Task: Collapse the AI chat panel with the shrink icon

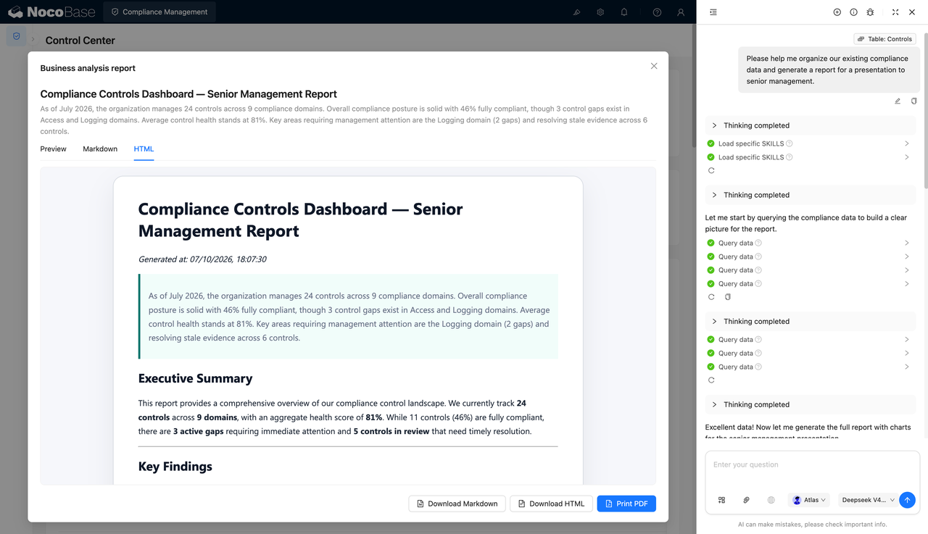Action: 895,12
